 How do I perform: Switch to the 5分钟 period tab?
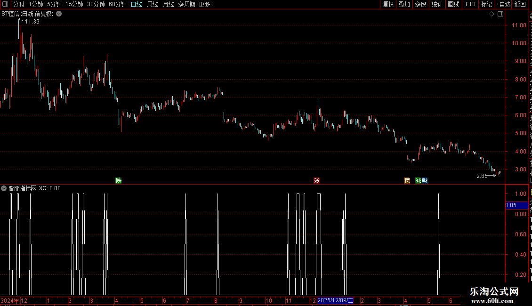54,4
